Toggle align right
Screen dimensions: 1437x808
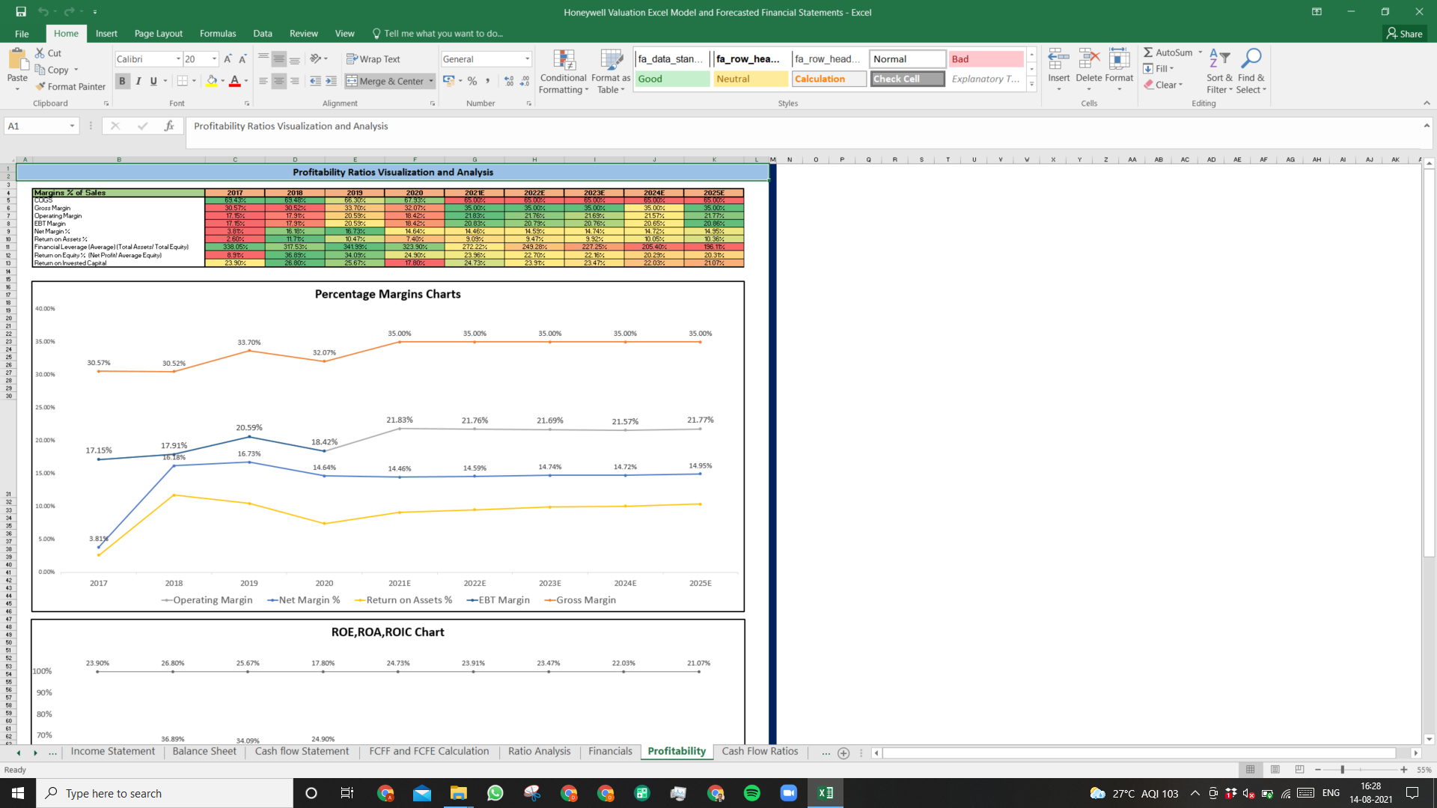click(294, 81)
